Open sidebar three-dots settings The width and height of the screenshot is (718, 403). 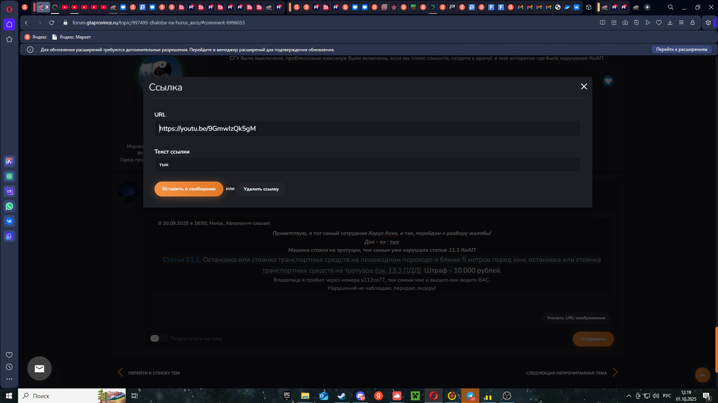(9, 379)
